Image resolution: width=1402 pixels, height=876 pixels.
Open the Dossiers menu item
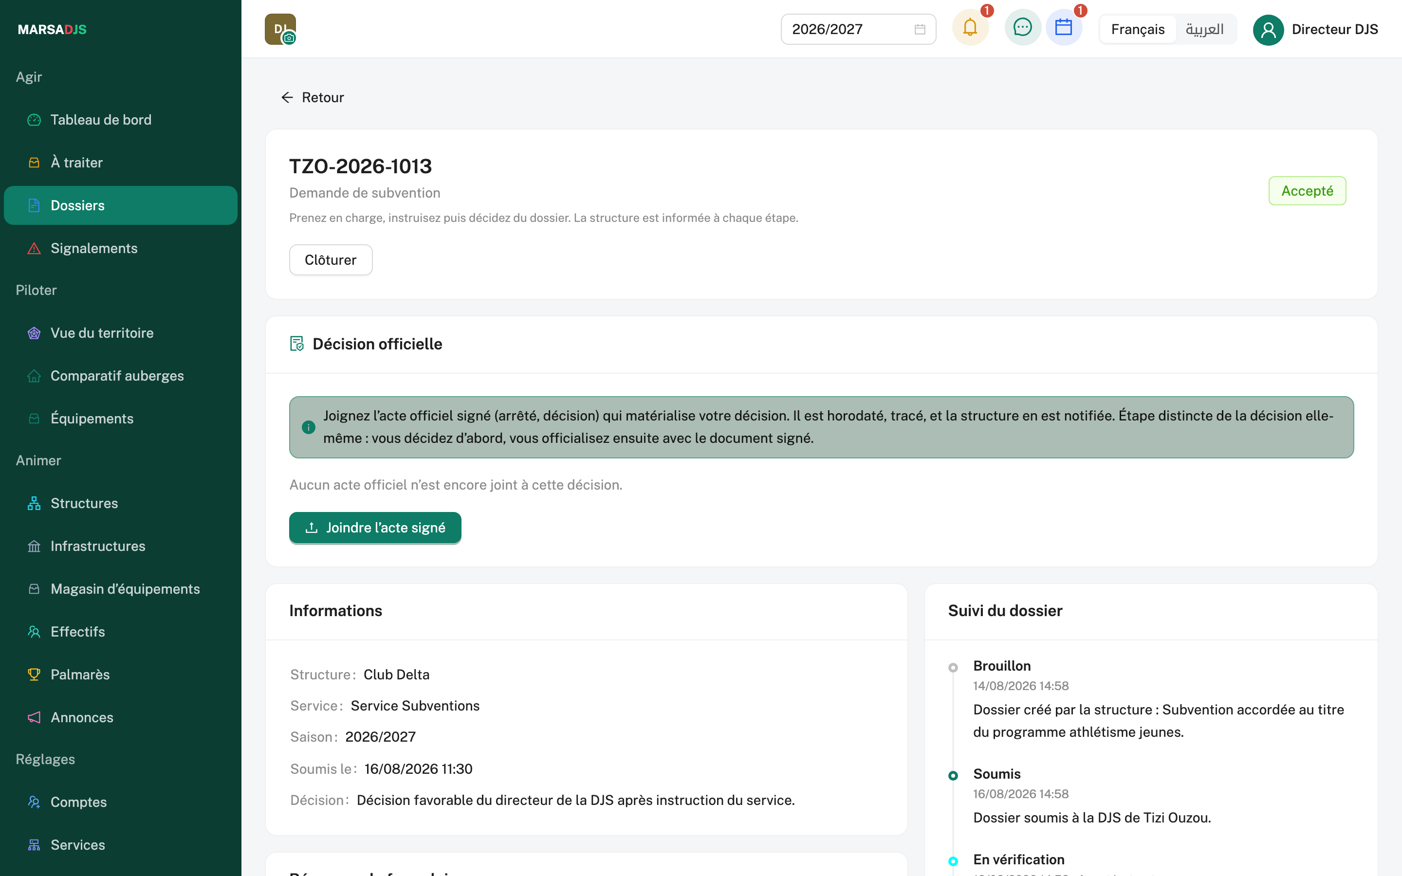[x=121, y=206]
